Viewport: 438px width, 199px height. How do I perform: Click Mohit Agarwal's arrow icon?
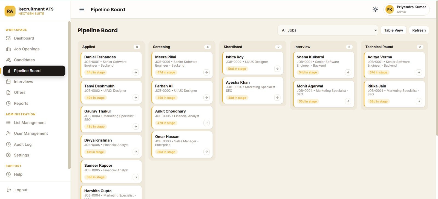348,101
